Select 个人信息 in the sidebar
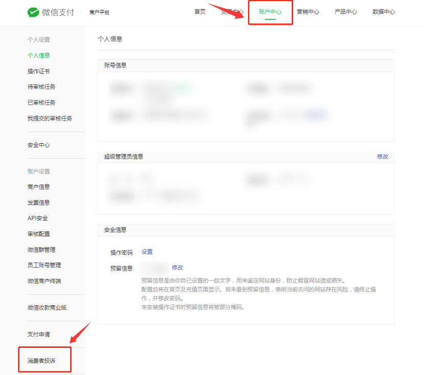Image resolution: width=424 pixels, height=375 pixels. point(39,55)
